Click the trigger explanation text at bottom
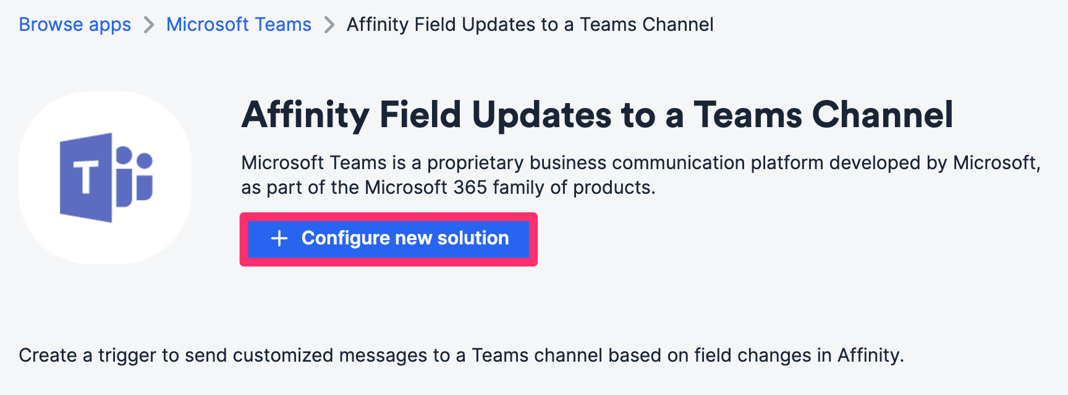 click(461, 355)
